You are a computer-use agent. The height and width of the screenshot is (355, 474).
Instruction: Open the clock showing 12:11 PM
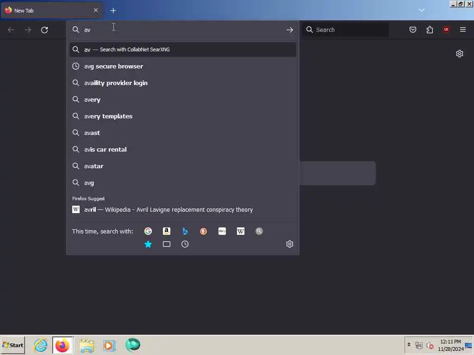click(x=451, y=345)
